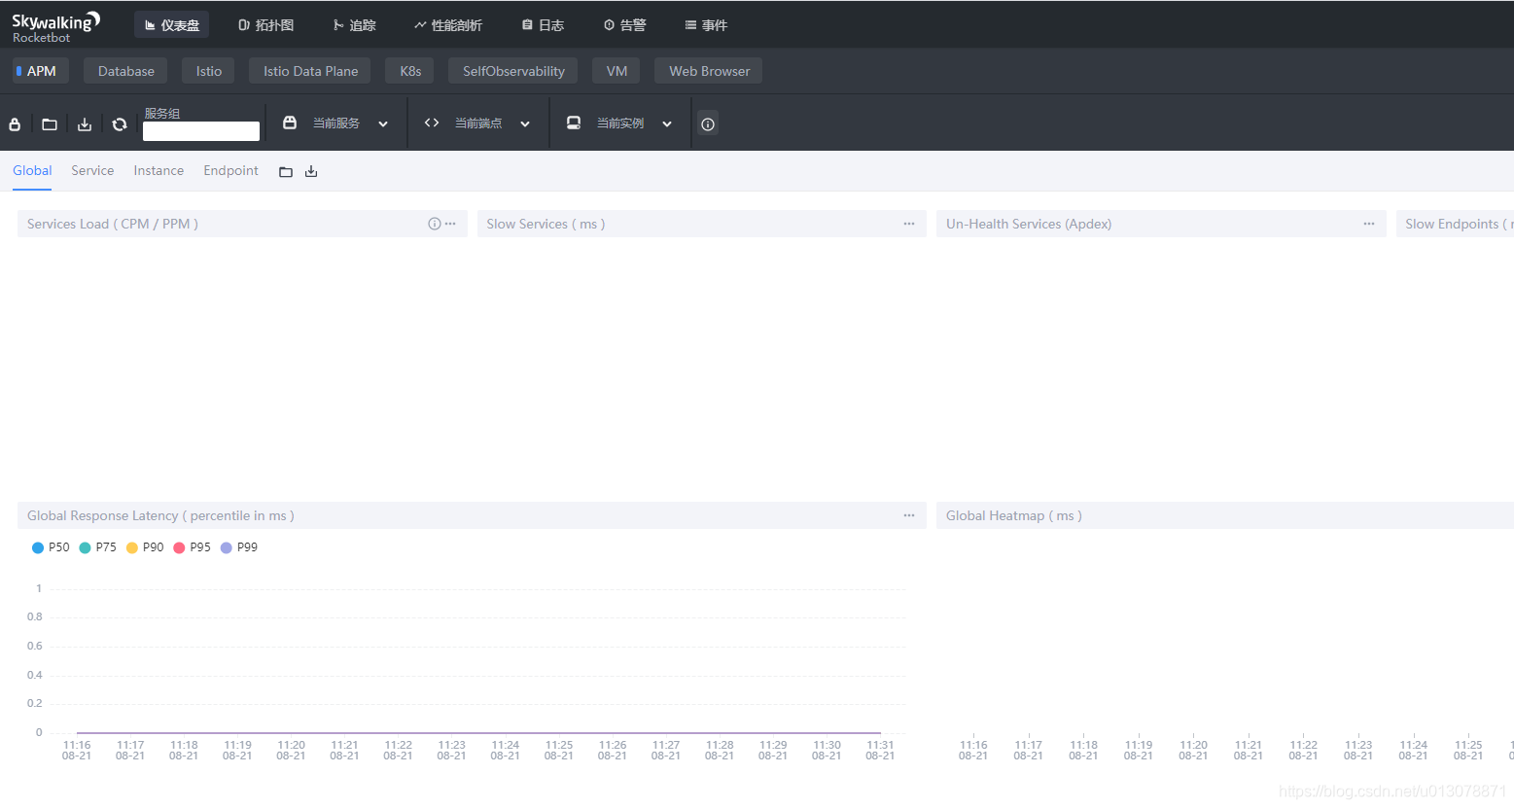Click Services Load panel info icon
This screenshot has height=809, width=1514.
pos(434,224)
